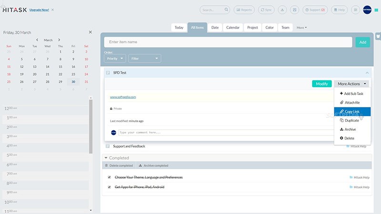381x214 pixels.
Task: Close the calendar side panel
Action: [x=90, y=32]
